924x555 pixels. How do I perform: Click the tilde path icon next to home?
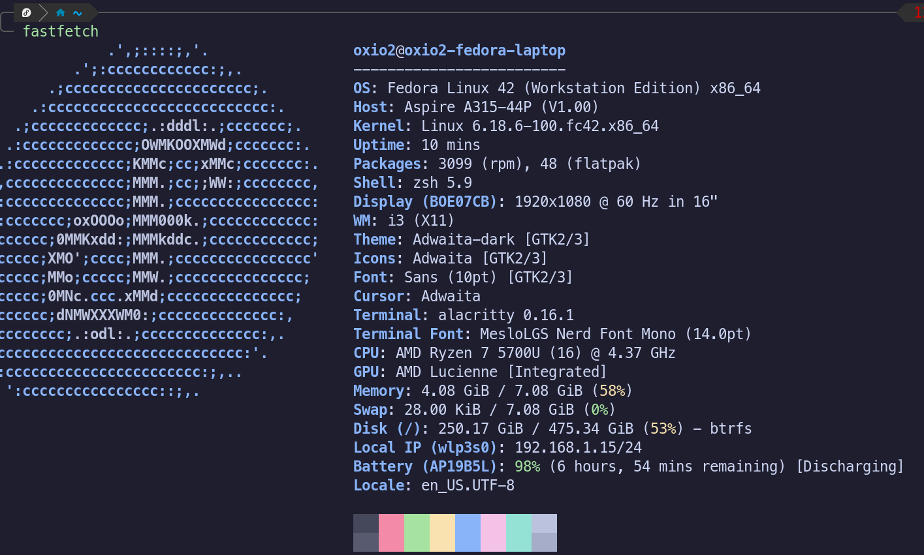pos(77,12)
